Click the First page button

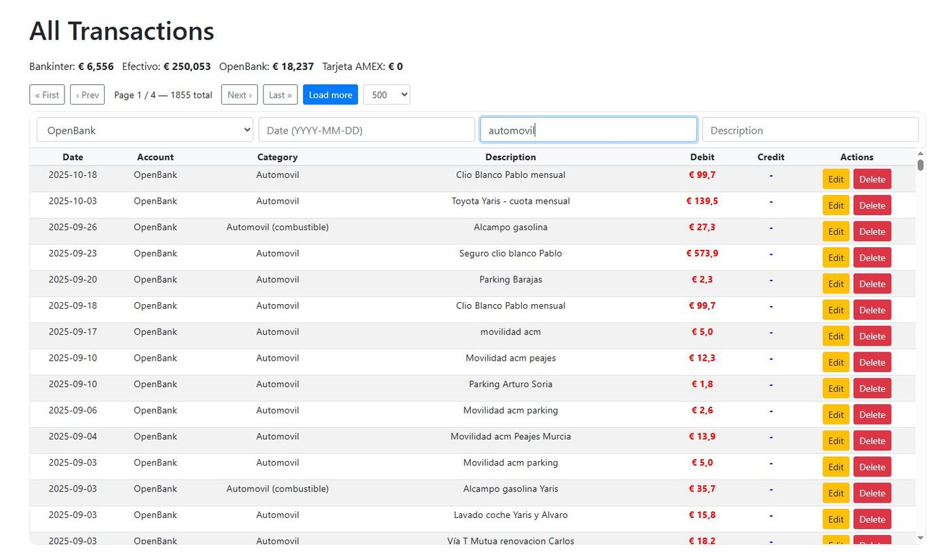click(46, 94)
